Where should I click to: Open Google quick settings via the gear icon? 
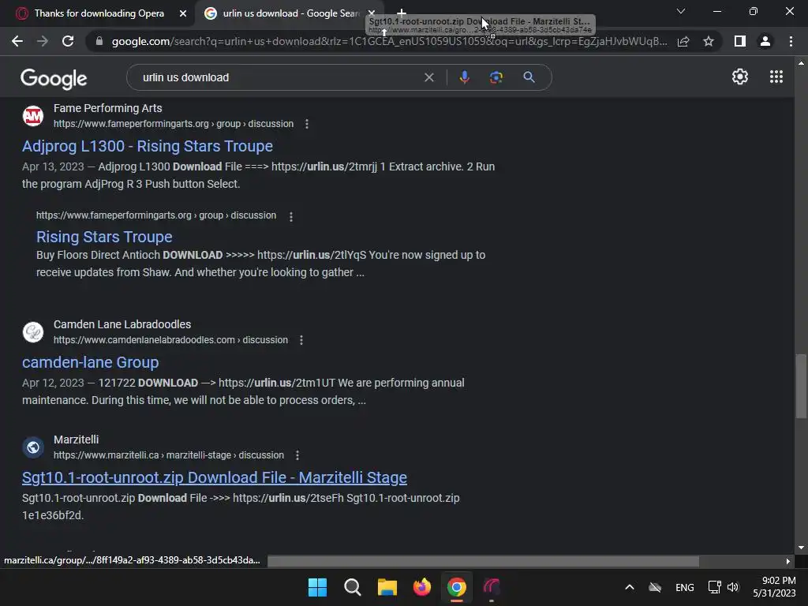[740, 77]
